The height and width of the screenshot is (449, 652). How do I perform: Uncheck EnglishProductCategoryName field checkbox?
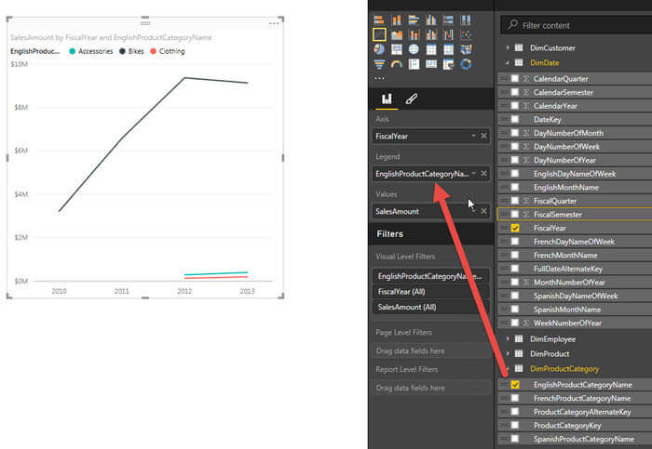tap(515, 385)
